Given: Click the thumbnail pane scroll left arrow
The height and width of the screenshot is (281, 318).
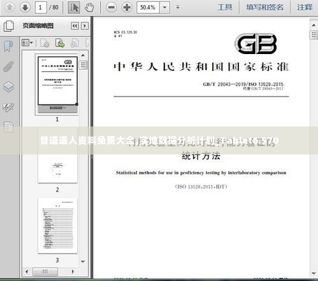Looking at the screenshot, I should pyautogui.click(x=27, y=271).
